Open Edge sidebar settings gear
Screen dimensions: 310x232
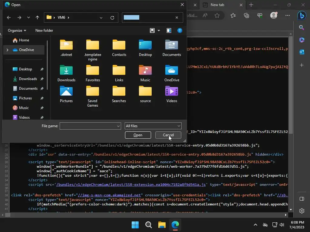coord(302,211)
